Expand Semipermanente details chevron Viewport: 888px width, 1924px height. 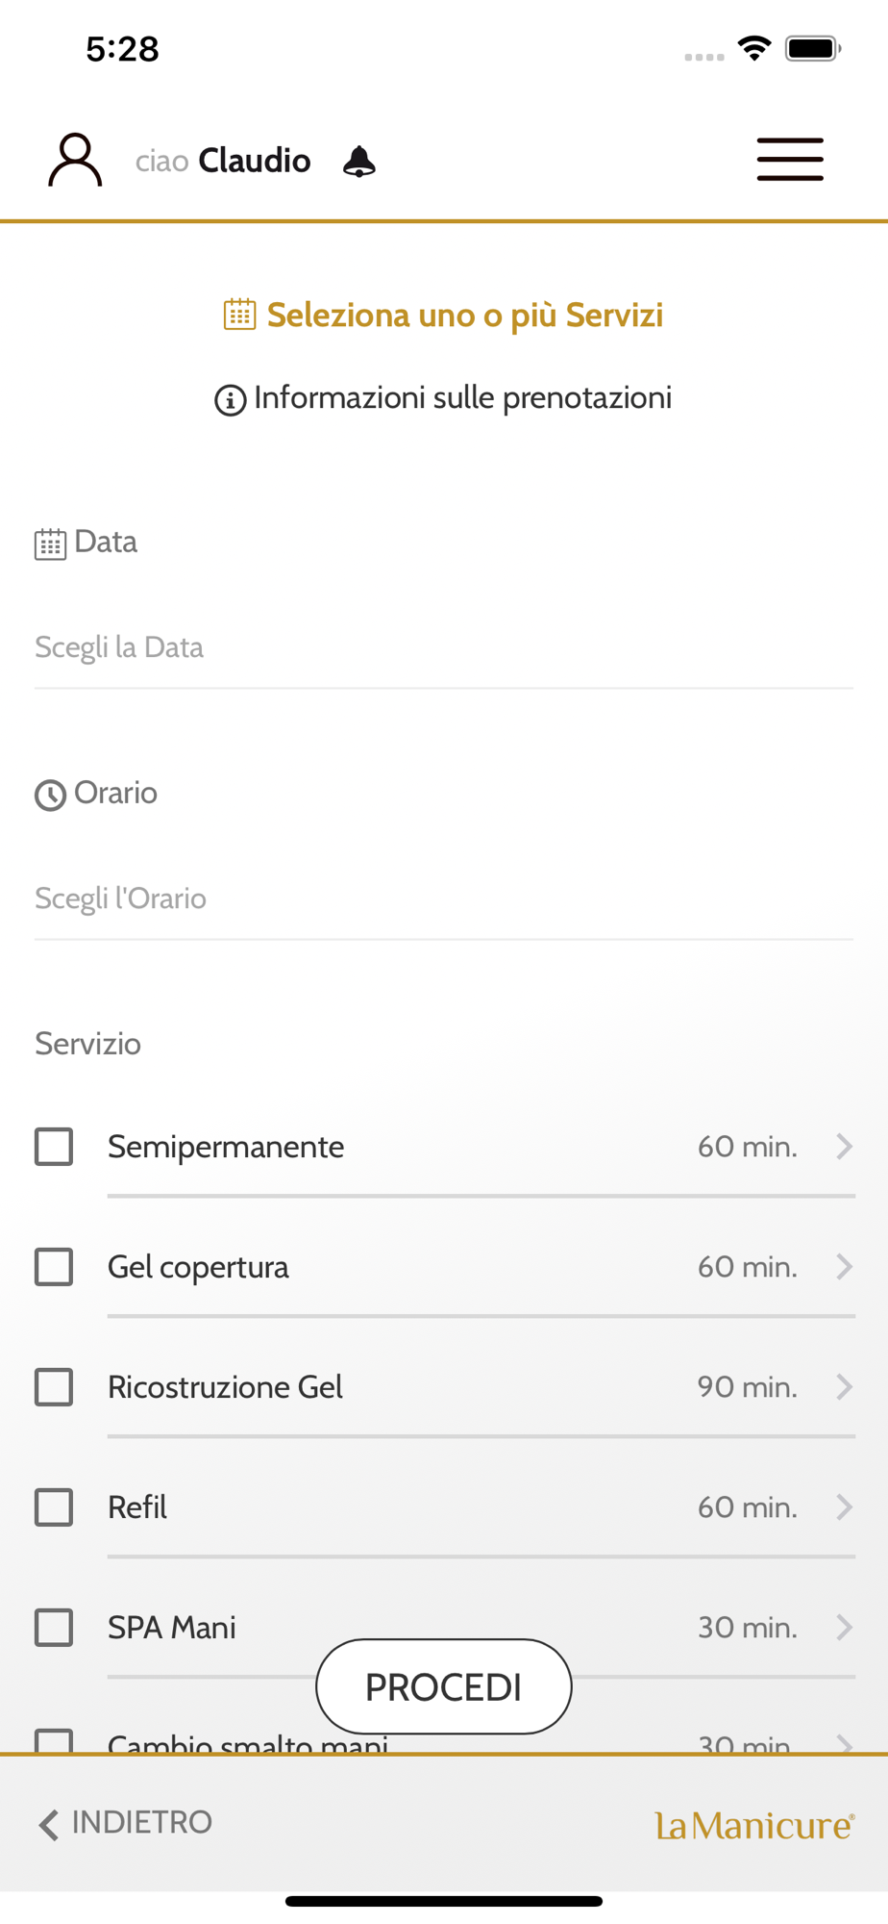coord(844,1147)
